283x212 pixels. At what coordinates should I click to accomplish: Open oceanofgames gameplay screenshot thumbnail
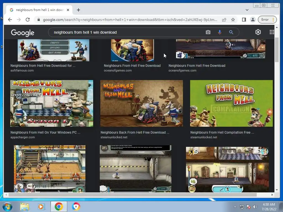pyautogui.click(x=221, y=49)
